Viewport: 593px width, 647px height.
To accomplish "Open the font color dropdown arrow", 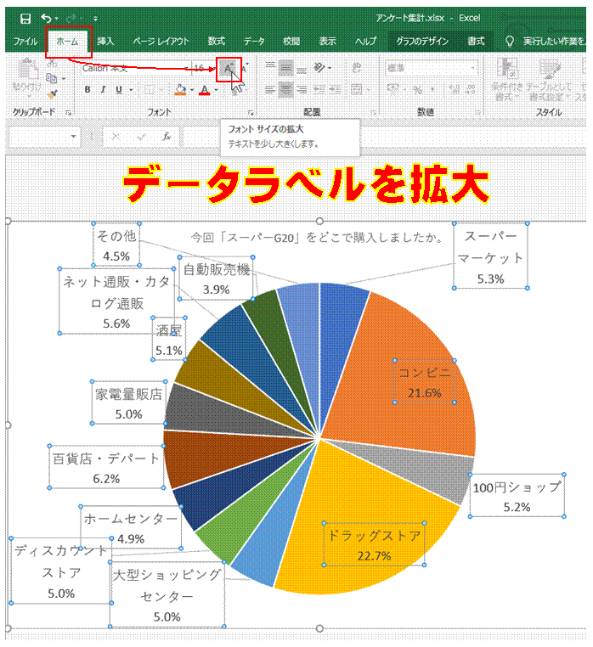I will 216,90.
